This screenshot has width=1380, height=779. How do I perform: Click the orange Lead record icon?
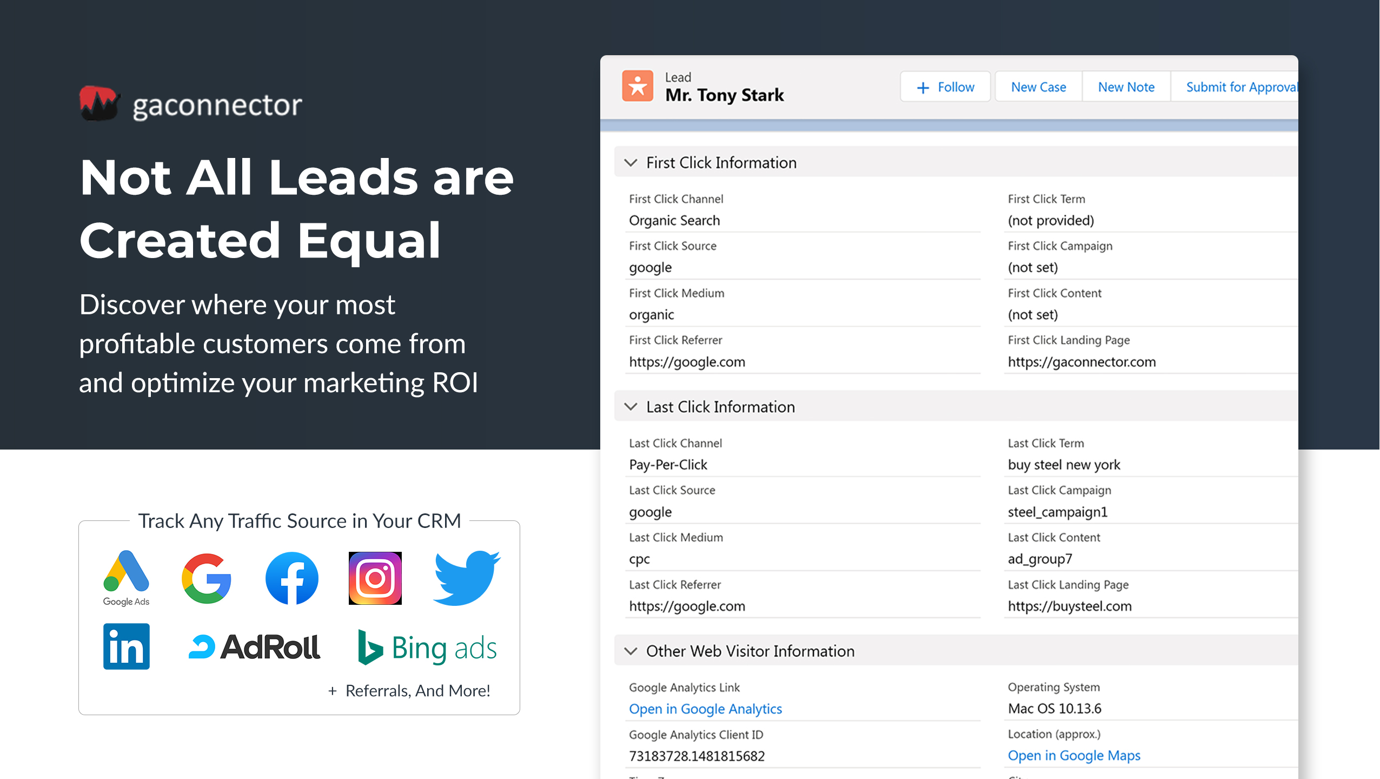[638, 87]
